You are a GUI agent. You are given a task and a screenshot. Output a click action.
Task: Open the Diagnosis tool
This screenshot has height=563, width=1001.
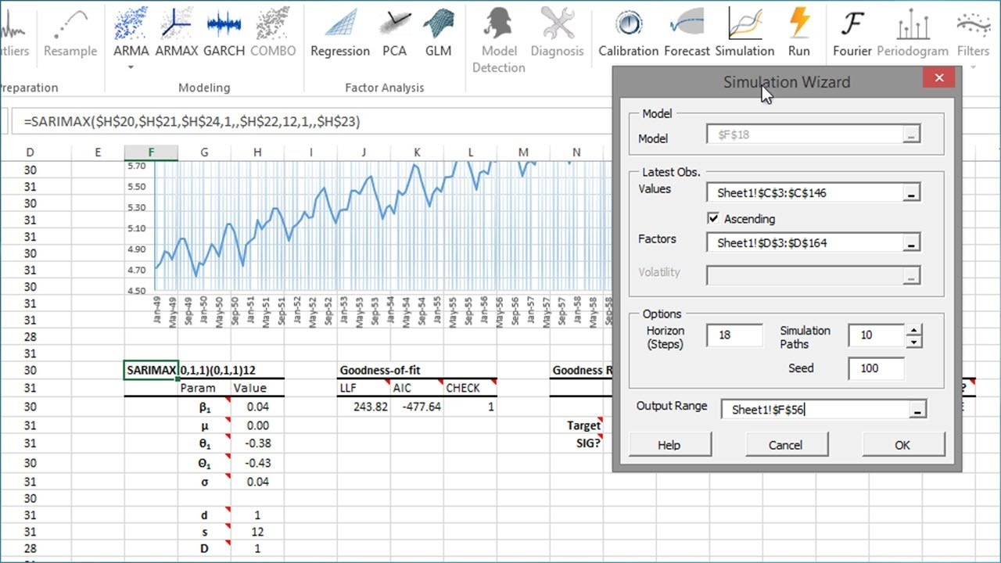[557, 33]
